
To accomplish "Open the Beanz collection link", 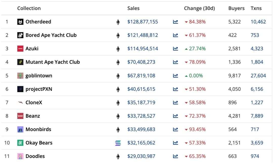I will click(33, 116).
